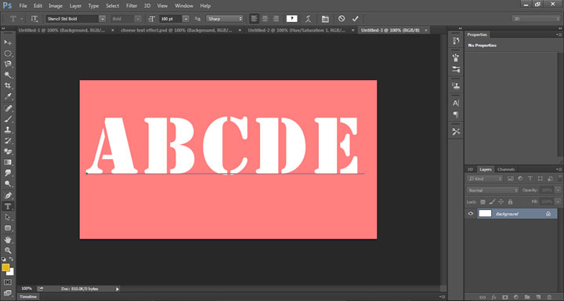Open the Layer menu

75,6
